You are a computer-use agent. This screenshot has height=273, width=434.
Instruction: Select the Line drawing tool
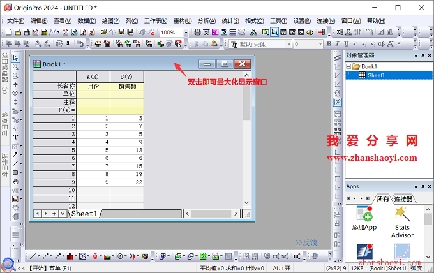[15, 164]
